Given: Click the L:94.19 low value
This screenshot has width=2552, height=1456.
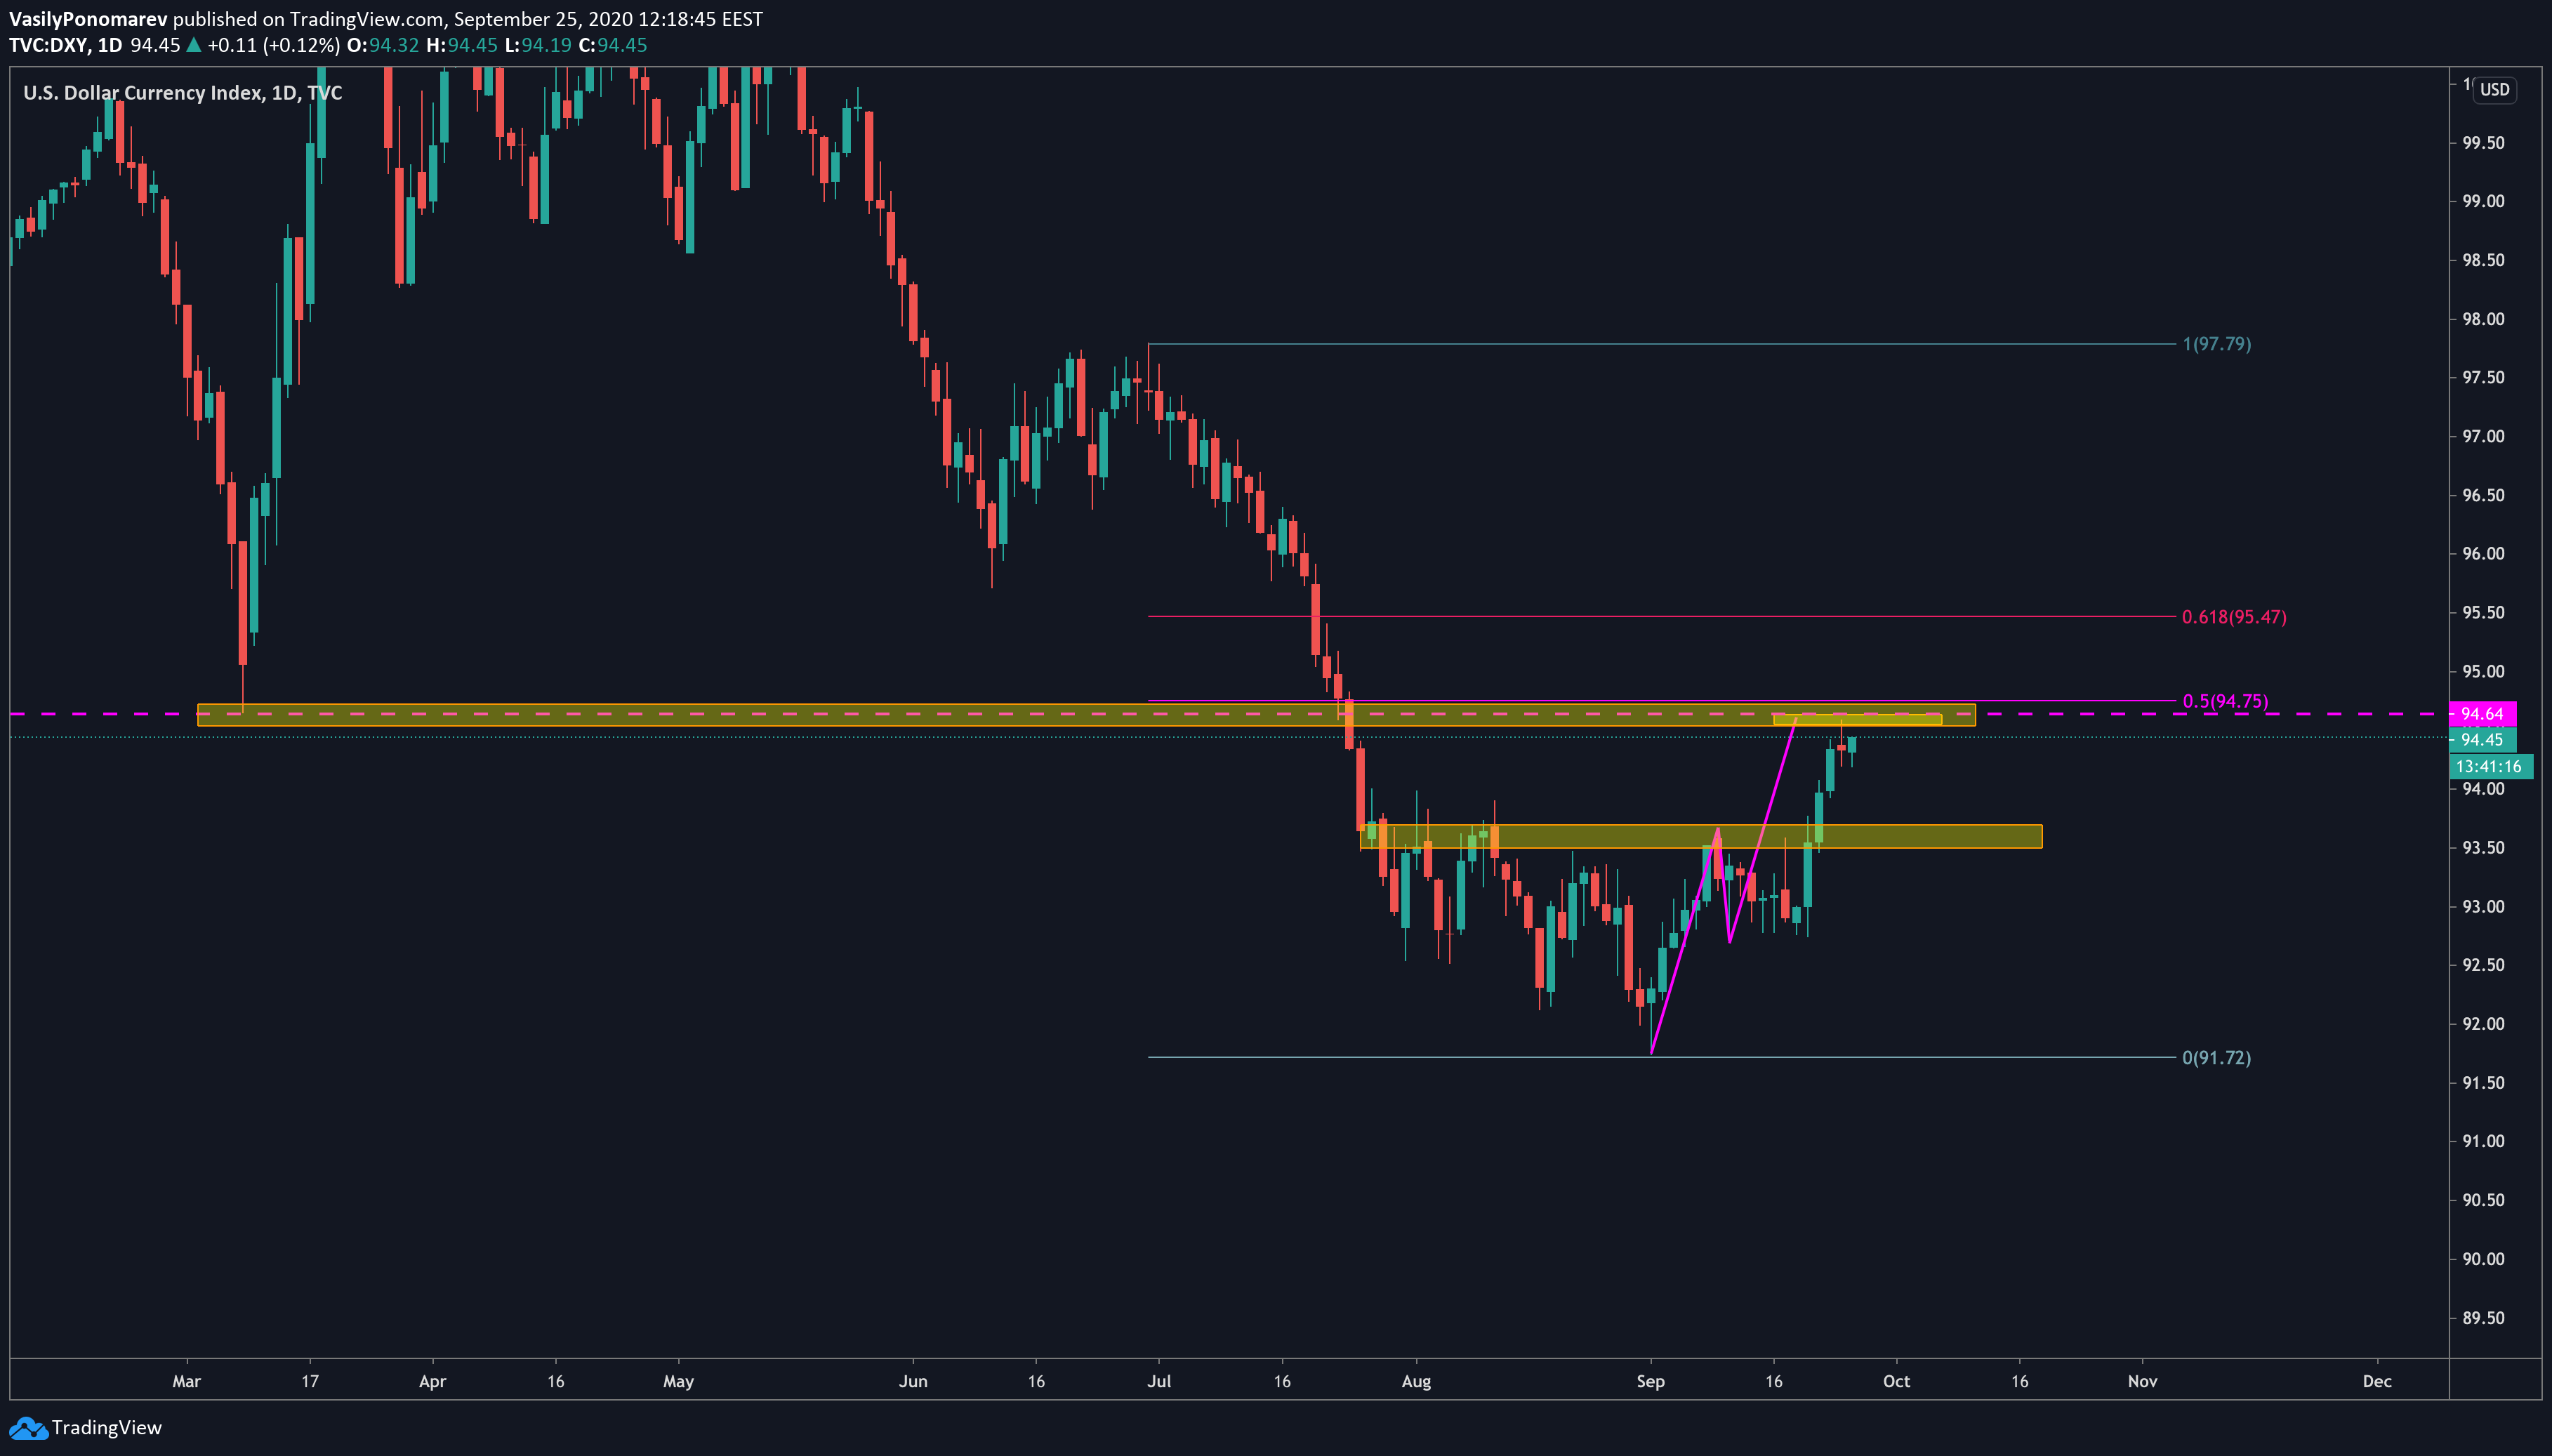Looking at the screenshot, I should coord(538,46).
